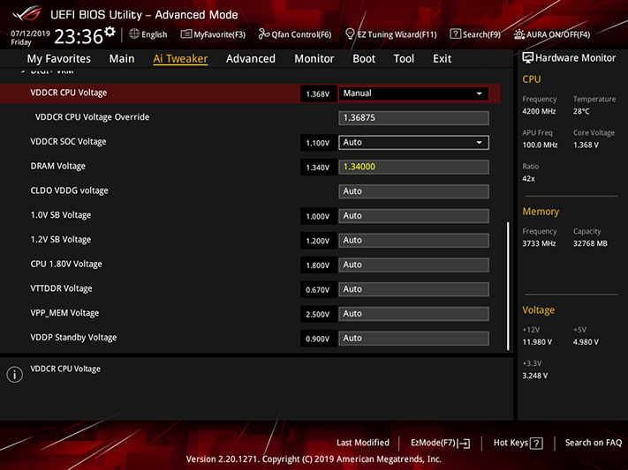
Task: Click CPU Frequency 4200 MHz value
Action: [x=539, y=112]
